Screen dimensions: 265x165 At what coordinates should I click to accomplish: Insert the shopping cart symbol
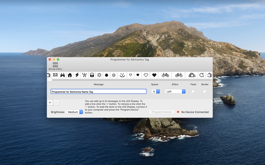click(85, 75)
